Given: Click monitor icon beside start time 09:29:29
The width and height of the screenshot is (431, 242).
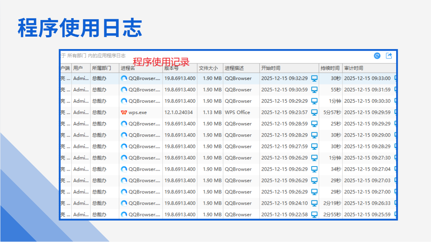Looking at the screenshot, I should click(314, 101).
